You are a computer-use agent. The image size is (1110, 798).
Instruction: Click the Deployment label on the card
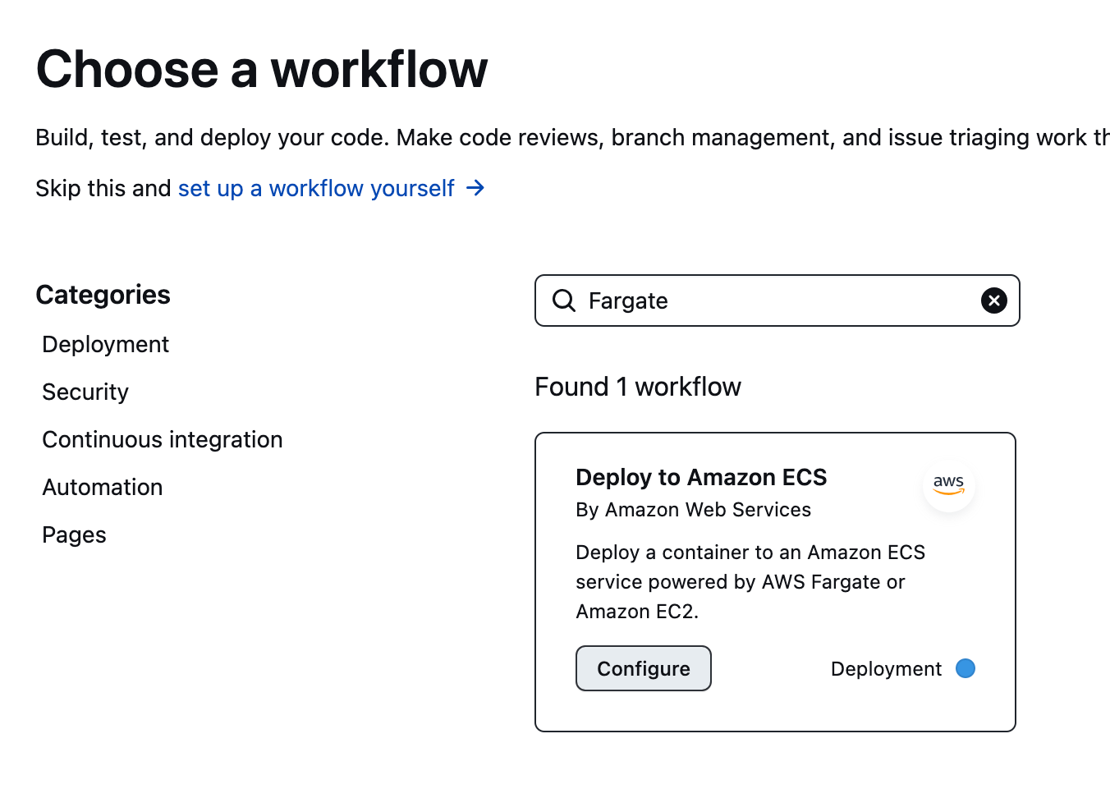(886, 669)
